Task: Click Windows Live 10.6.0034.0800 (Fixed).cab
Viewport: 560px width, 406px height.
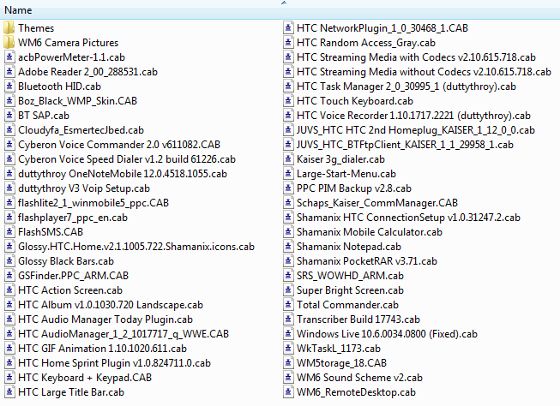Action: 387,334
